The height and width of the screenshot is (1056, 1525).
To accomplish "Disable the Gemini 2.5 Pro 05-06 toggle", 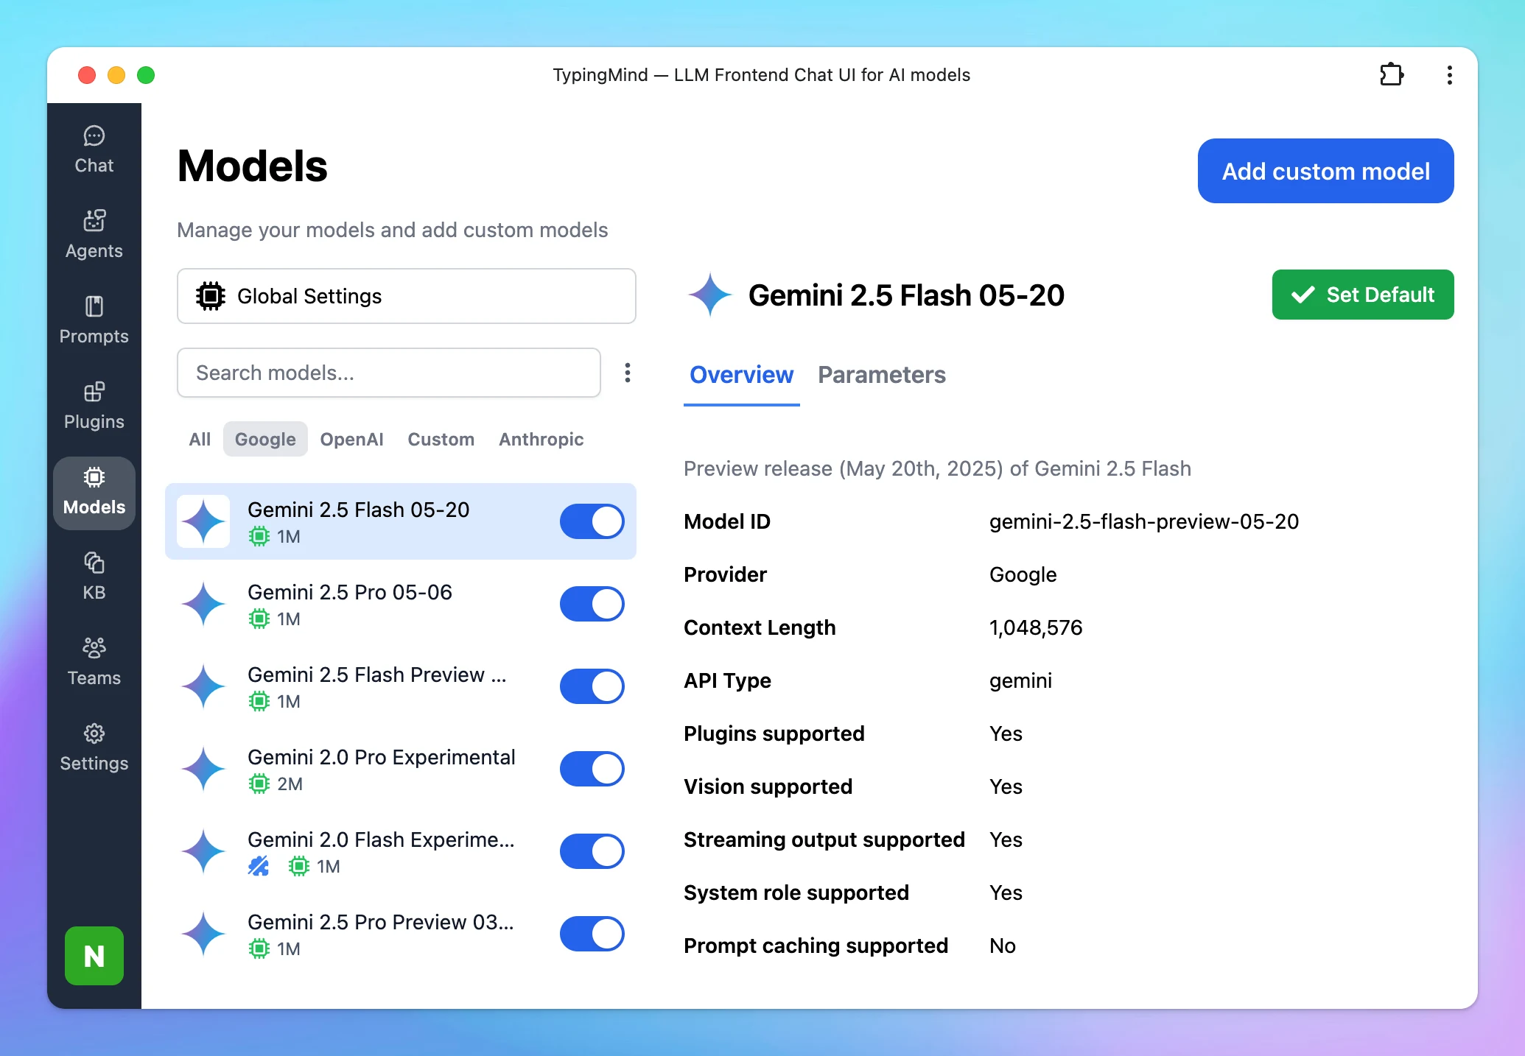I will [x=592, y=604].
